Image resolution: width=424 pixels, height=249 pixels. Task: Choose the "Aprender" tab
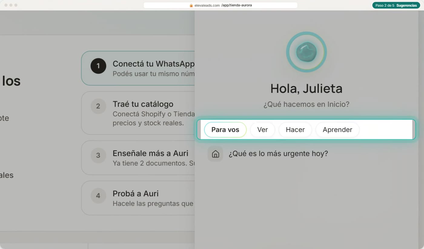click(337, 130)
